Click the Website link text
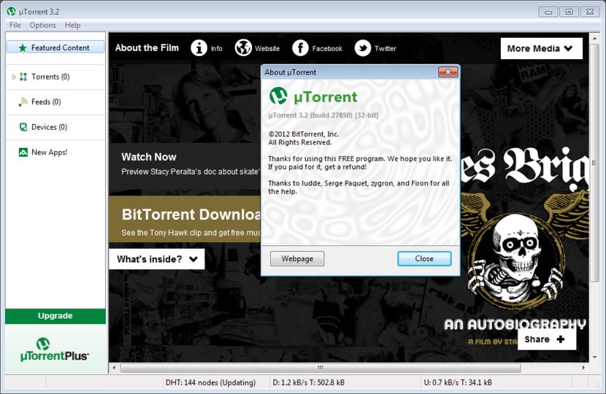This screenshot has width=606, height=394. tap(267, 49)
